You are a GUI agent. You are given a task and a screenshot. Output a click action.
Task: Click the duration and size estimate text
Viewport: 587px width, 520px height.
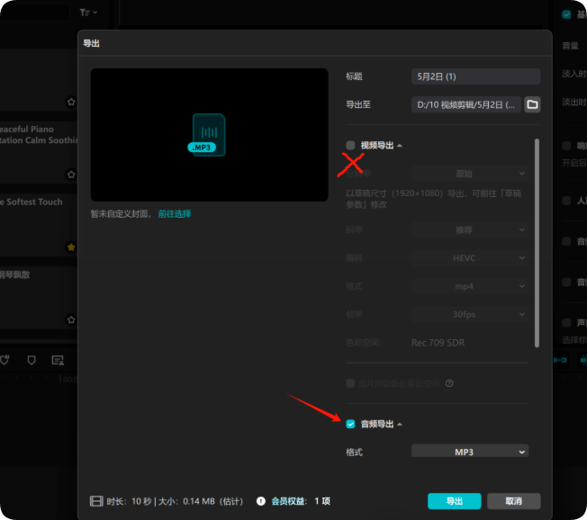pos(175,501)
